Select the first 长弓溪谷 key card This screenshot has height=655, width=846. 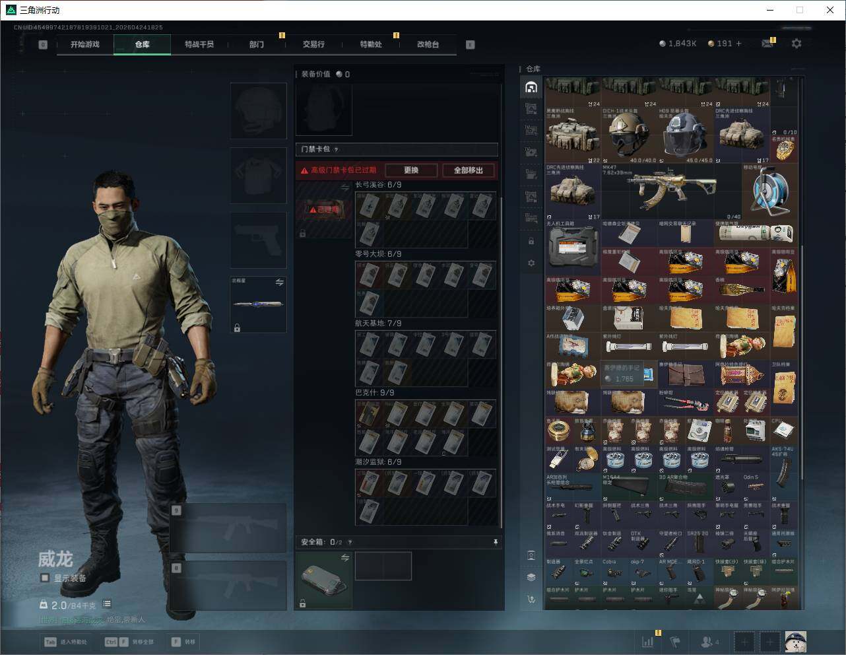click(x=370, y=205)
